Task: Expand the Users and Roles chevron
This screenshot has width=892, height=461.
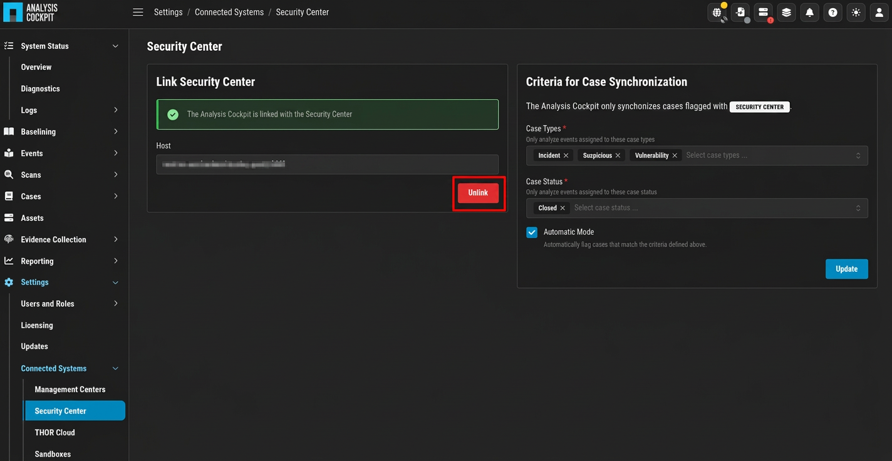Action: (115, 304)
